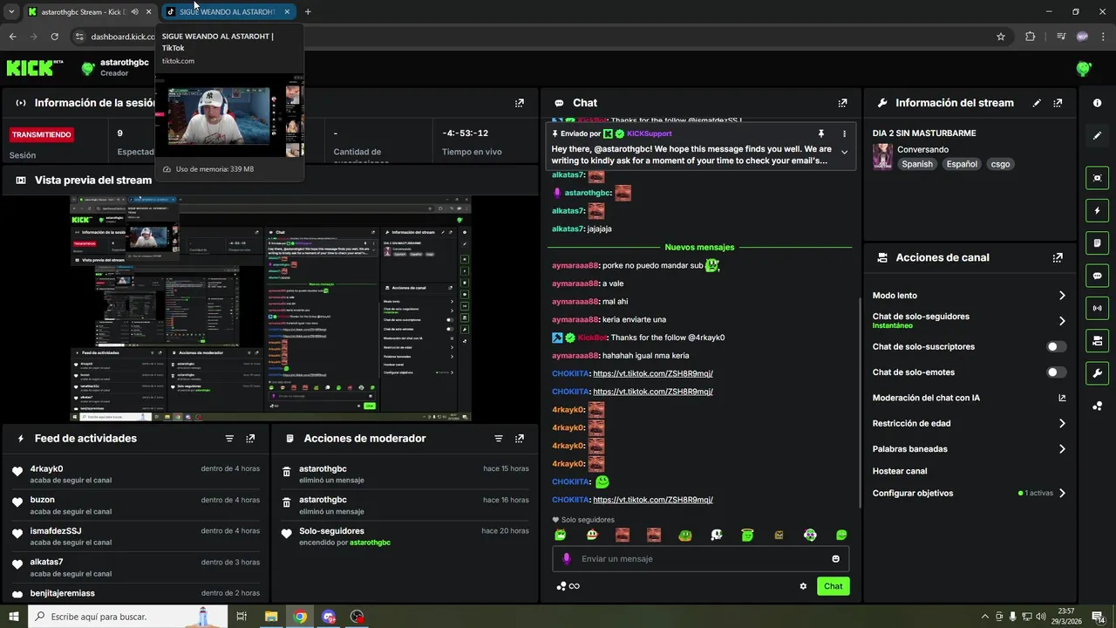Insert the first green horned emote

(561, 536)
